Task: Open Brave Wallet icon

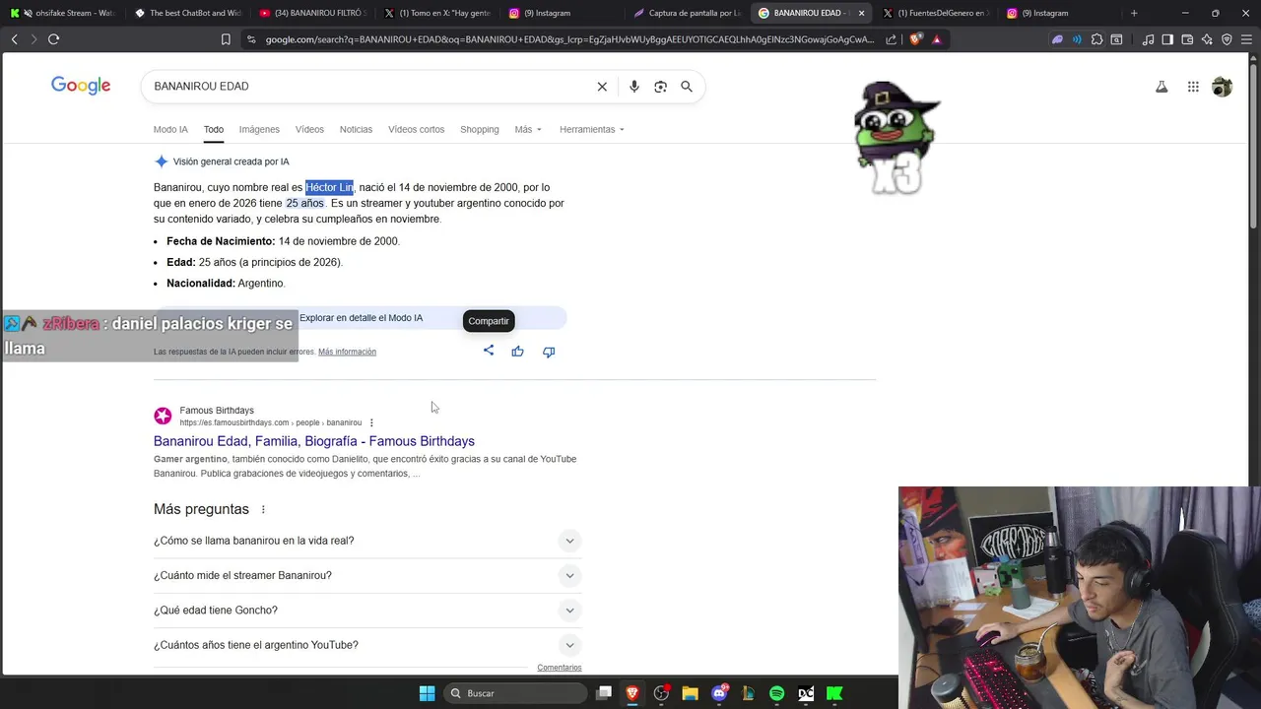Action: coord(1187,39)
